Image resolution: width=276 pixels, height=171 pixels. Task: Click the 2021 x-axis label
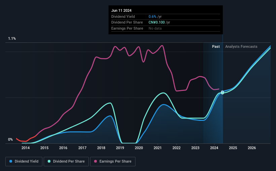158,148
